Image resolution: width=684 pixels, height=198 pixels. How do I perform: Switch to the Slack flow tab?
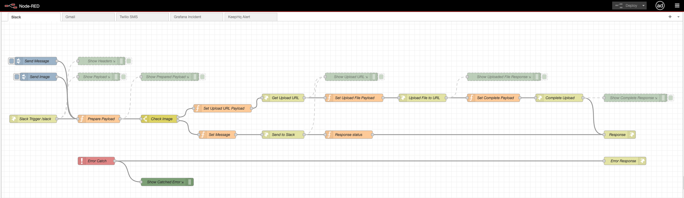coord(34,17)
